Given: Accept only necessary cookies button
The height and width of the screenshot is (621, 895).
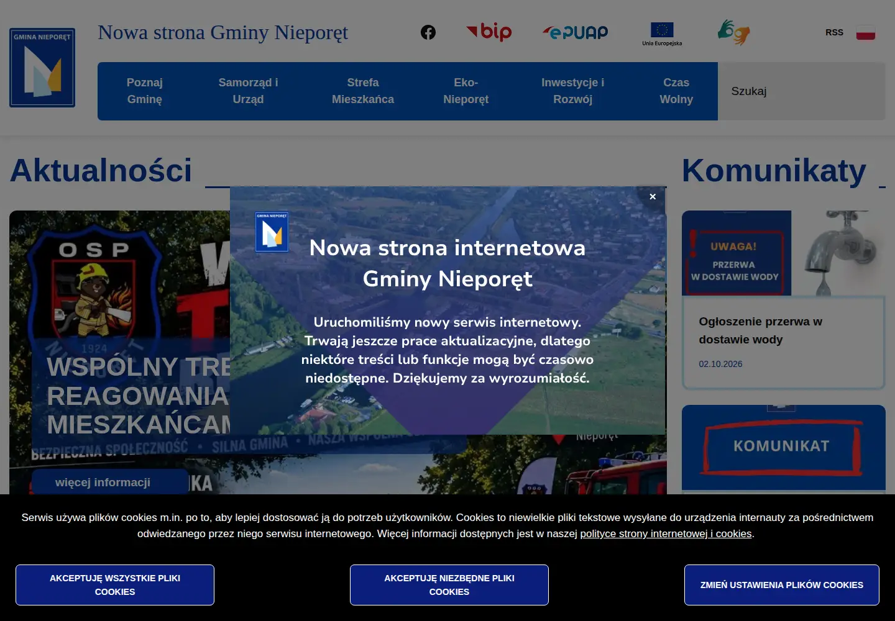Looking at the screenshot, I should pyautogui.click(x=449, y=585).
